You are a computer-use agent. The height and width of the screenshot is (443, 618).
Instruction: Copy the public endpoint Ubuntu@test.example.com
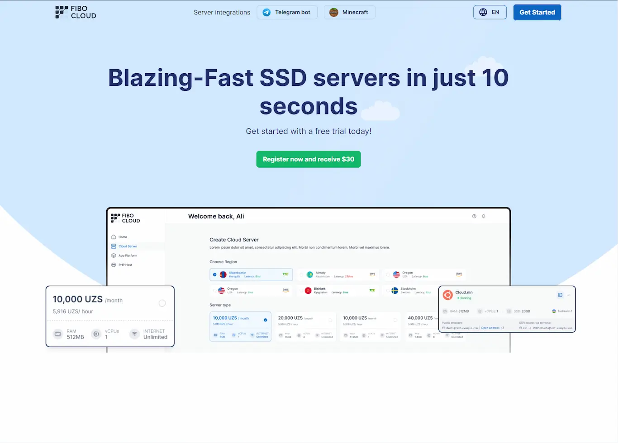pyautogui.click(x=443, y=328)
